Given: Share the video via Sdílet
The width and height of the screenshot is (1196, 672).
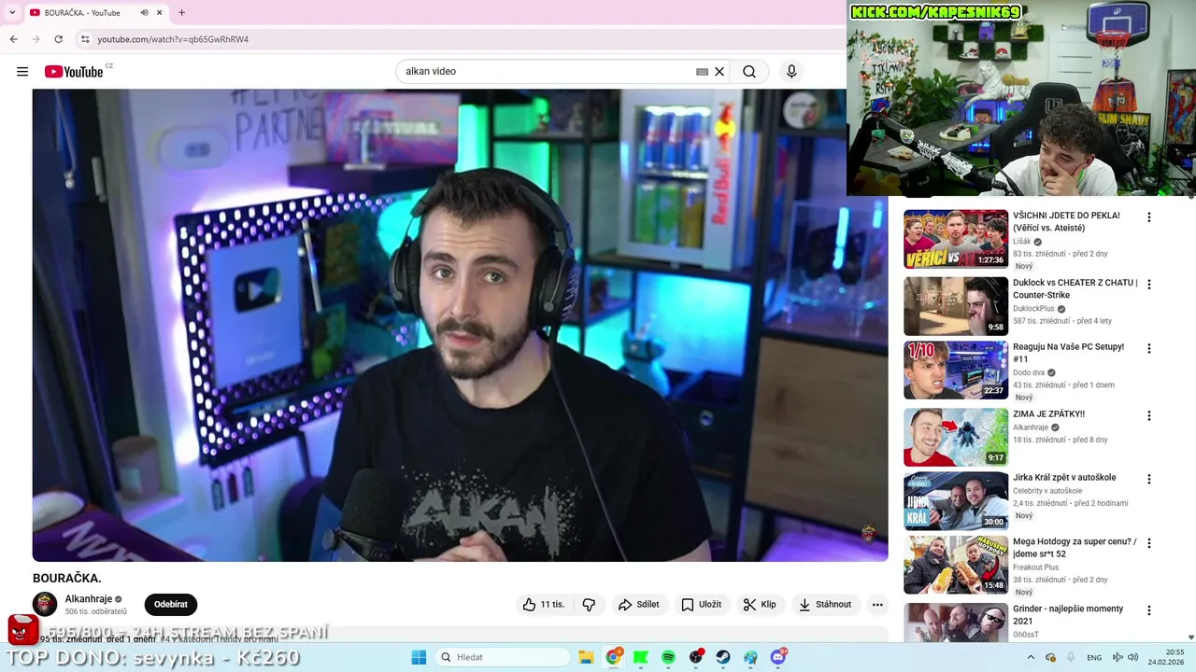Looking at the screenshot, I should [x=639, y=605].
